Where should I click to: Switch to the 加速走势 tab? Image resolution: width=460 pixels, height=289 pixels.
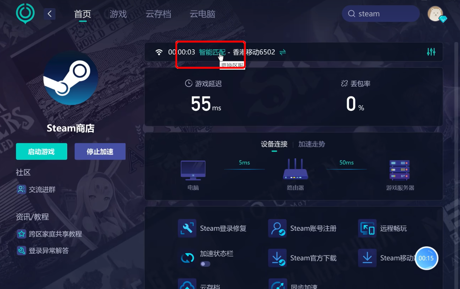click(x=311, y=144)
